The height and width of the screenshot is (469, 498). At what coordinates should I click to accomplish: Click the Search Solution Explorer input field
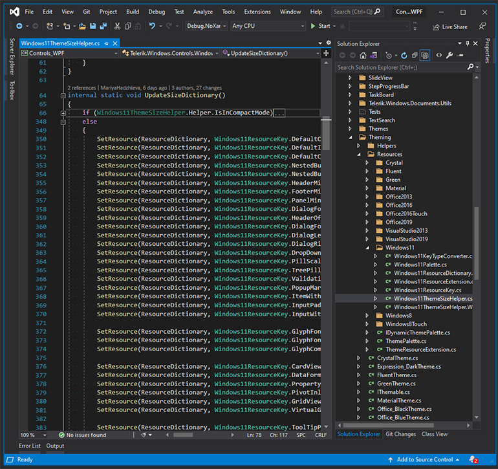click(402, 67)
